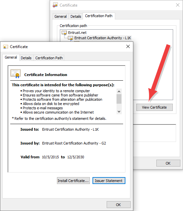Open the General tab in background dialog
The height and width of the screenshot is (211, 183).
coord(61,16)
